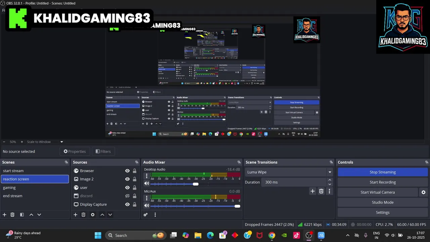Select the Browser source row

[105, 171]
